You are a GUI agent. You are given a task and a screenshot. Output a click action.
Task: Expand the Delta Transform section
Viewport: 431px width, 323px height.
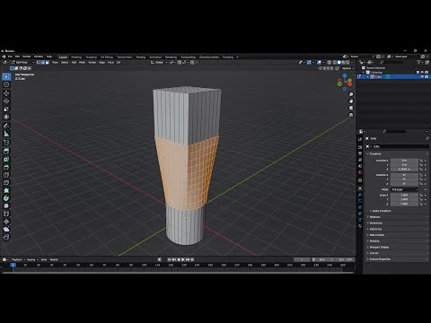[382, 211]
